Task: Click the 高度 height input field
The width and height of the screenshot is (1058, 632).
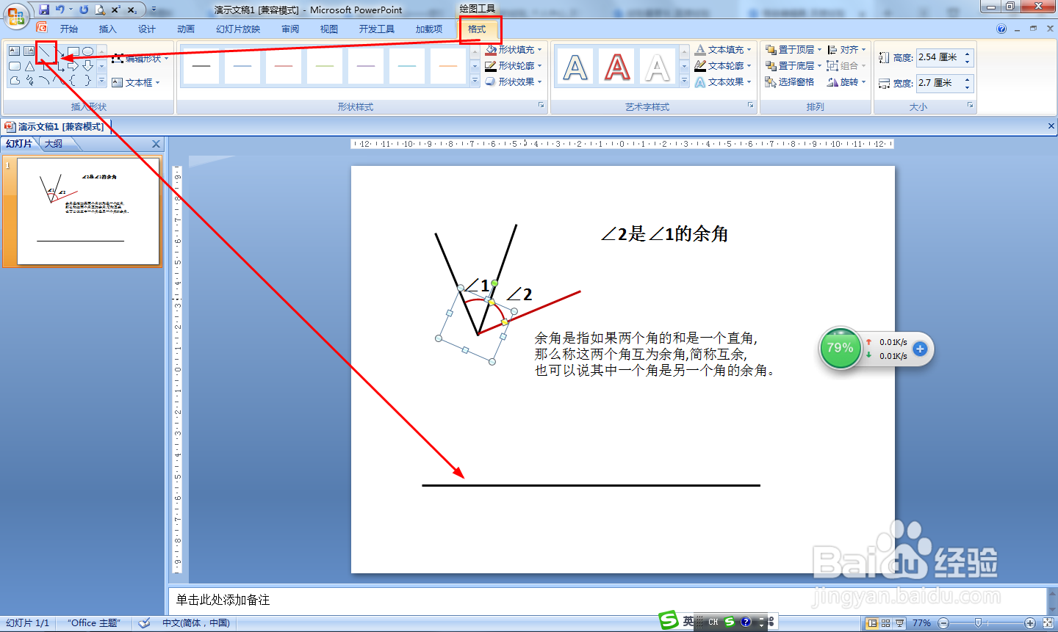Action: tap(939, 57)
